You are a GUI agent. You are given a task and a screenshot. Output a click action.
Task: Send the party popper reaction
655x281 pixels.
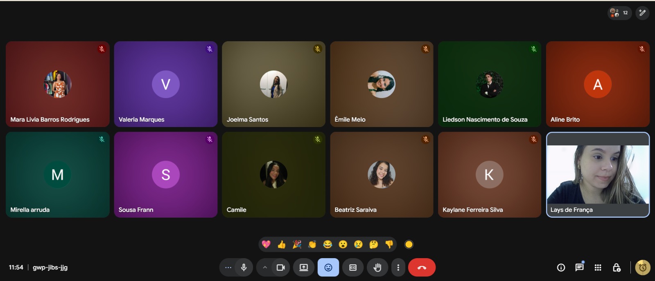297,244
